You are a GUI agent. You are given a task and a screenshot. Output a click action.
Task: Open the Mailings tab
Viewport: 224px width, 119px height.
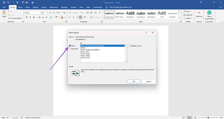coord(64,7)
